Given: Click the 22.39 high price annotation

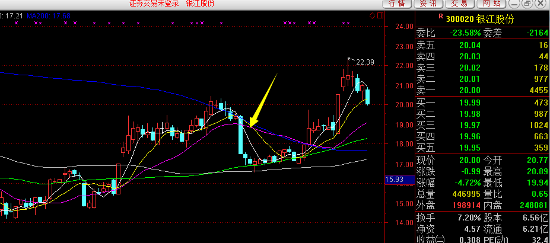Looking at the screenshot, I should (365, 62).
